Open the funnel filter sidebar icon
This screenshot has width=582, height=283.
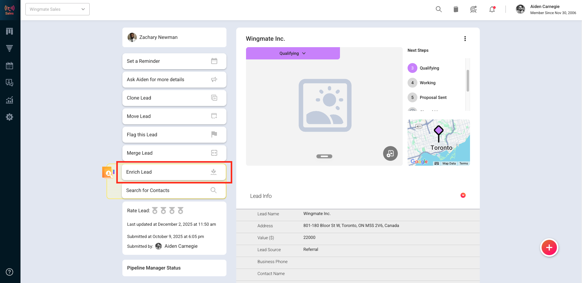(9, 48)
